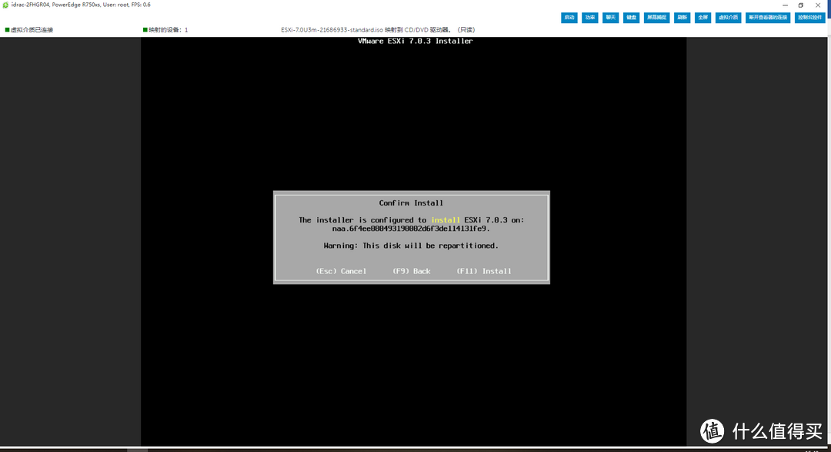Open the 聊天 (Chat) panel
The width and height of the screenshot is (831, 452).
[x=610, y=18]
